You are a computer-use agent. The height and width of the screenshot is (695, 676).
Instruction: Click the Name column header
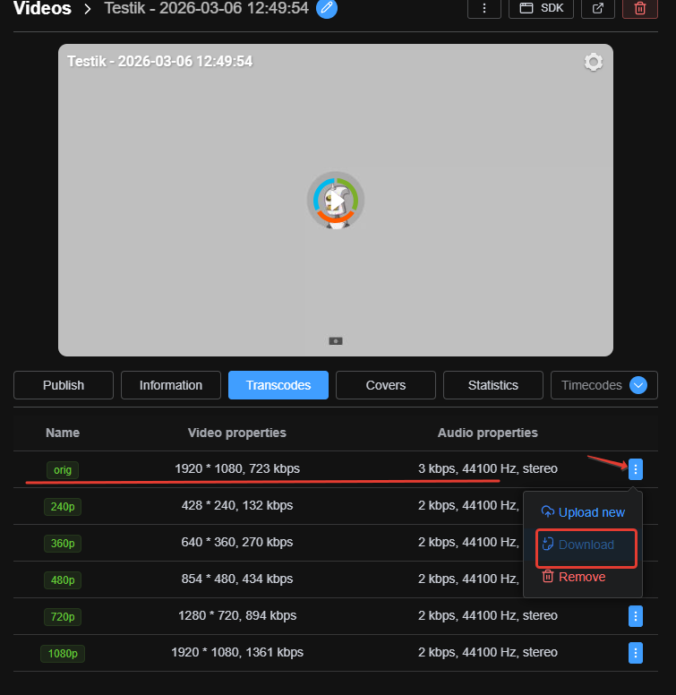(x=63, y=433)
